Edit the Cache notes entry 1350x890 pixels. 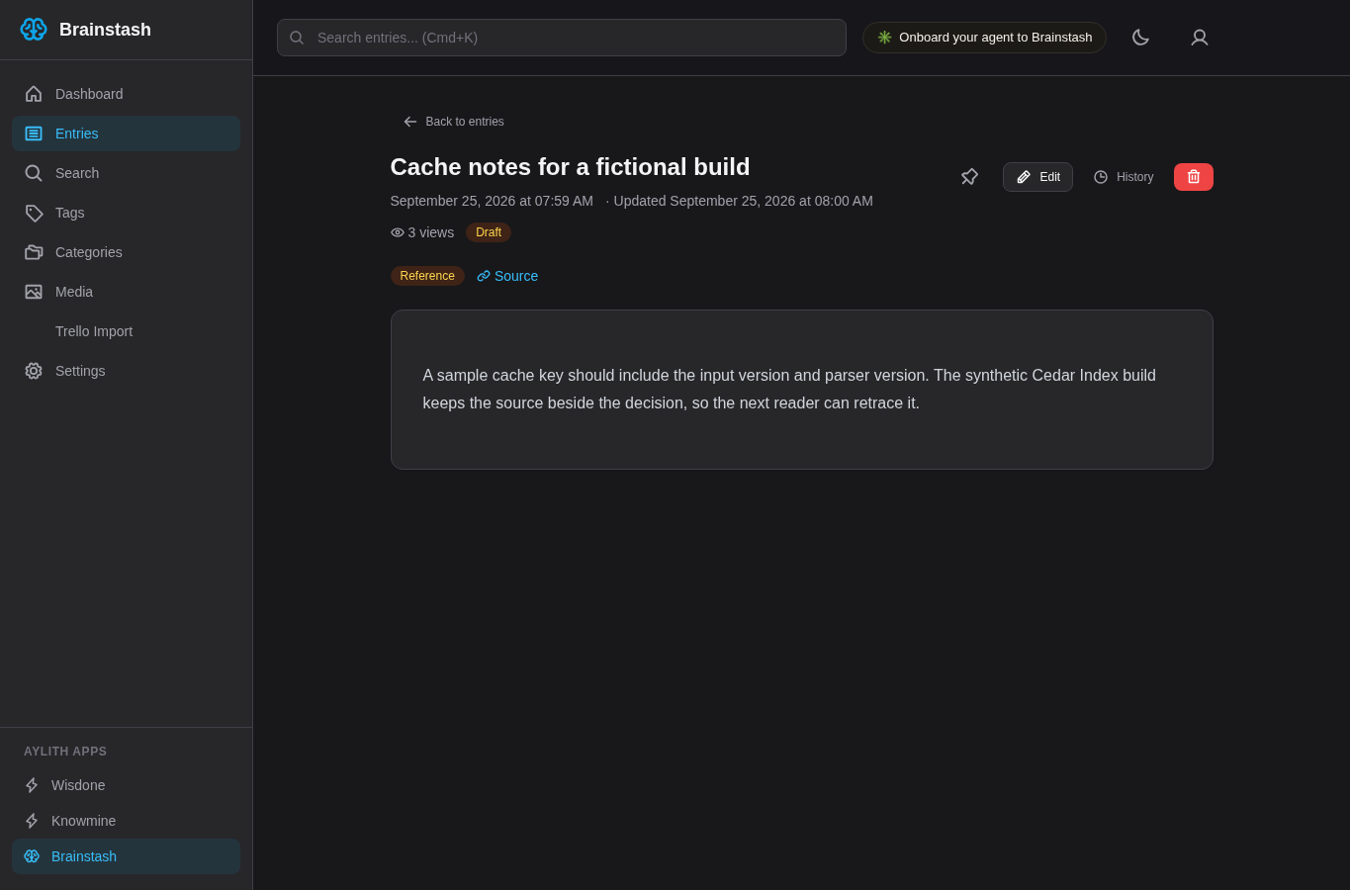[x=1037, y=177]
